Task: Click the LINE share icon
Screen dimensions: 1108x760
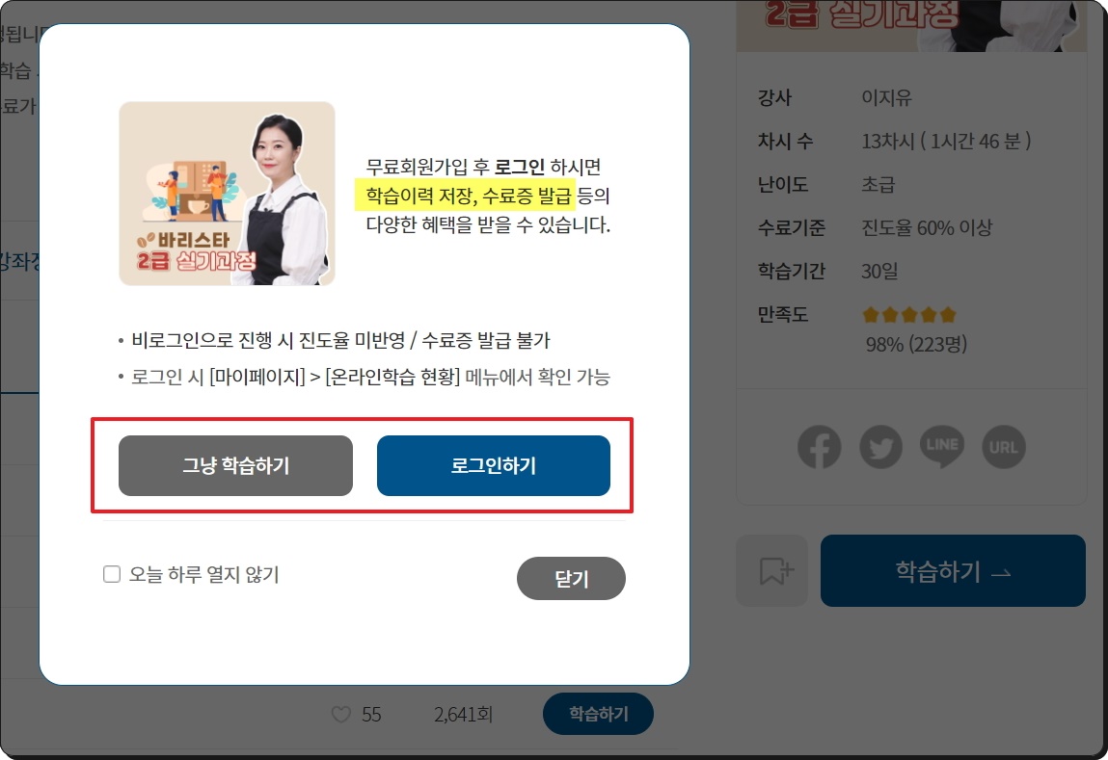Action: click(942, 447)
